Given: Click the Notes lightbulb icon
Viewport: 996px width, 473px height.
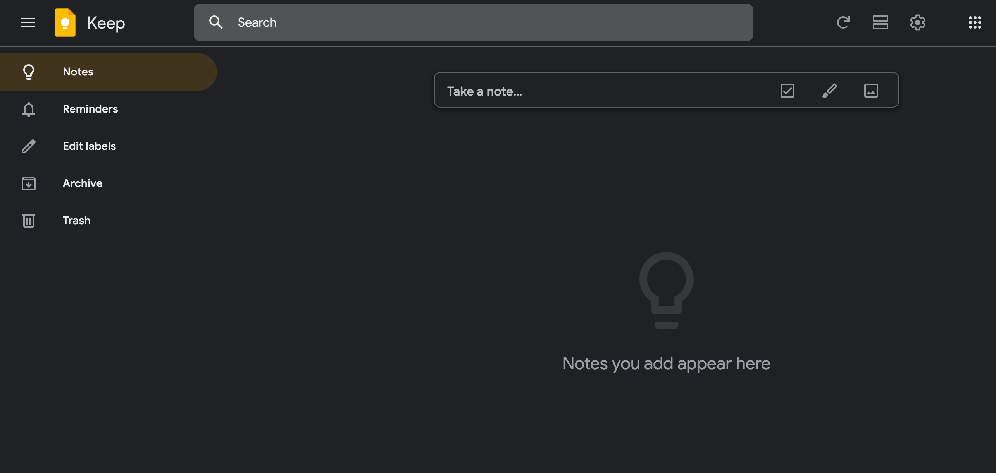Looking at the screenshot, I should click(x=29, y=72).
